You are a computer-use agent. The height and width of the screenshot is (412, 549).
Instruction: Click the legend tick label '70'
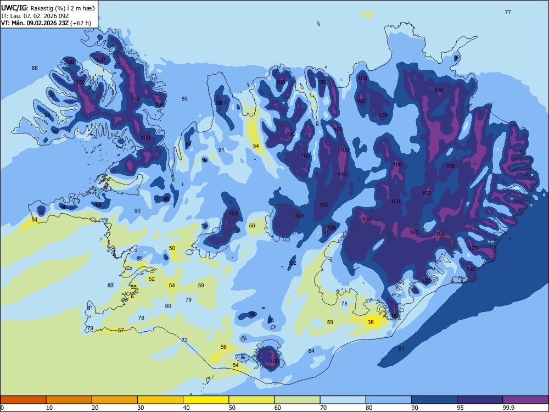click(x=323, y=408)
